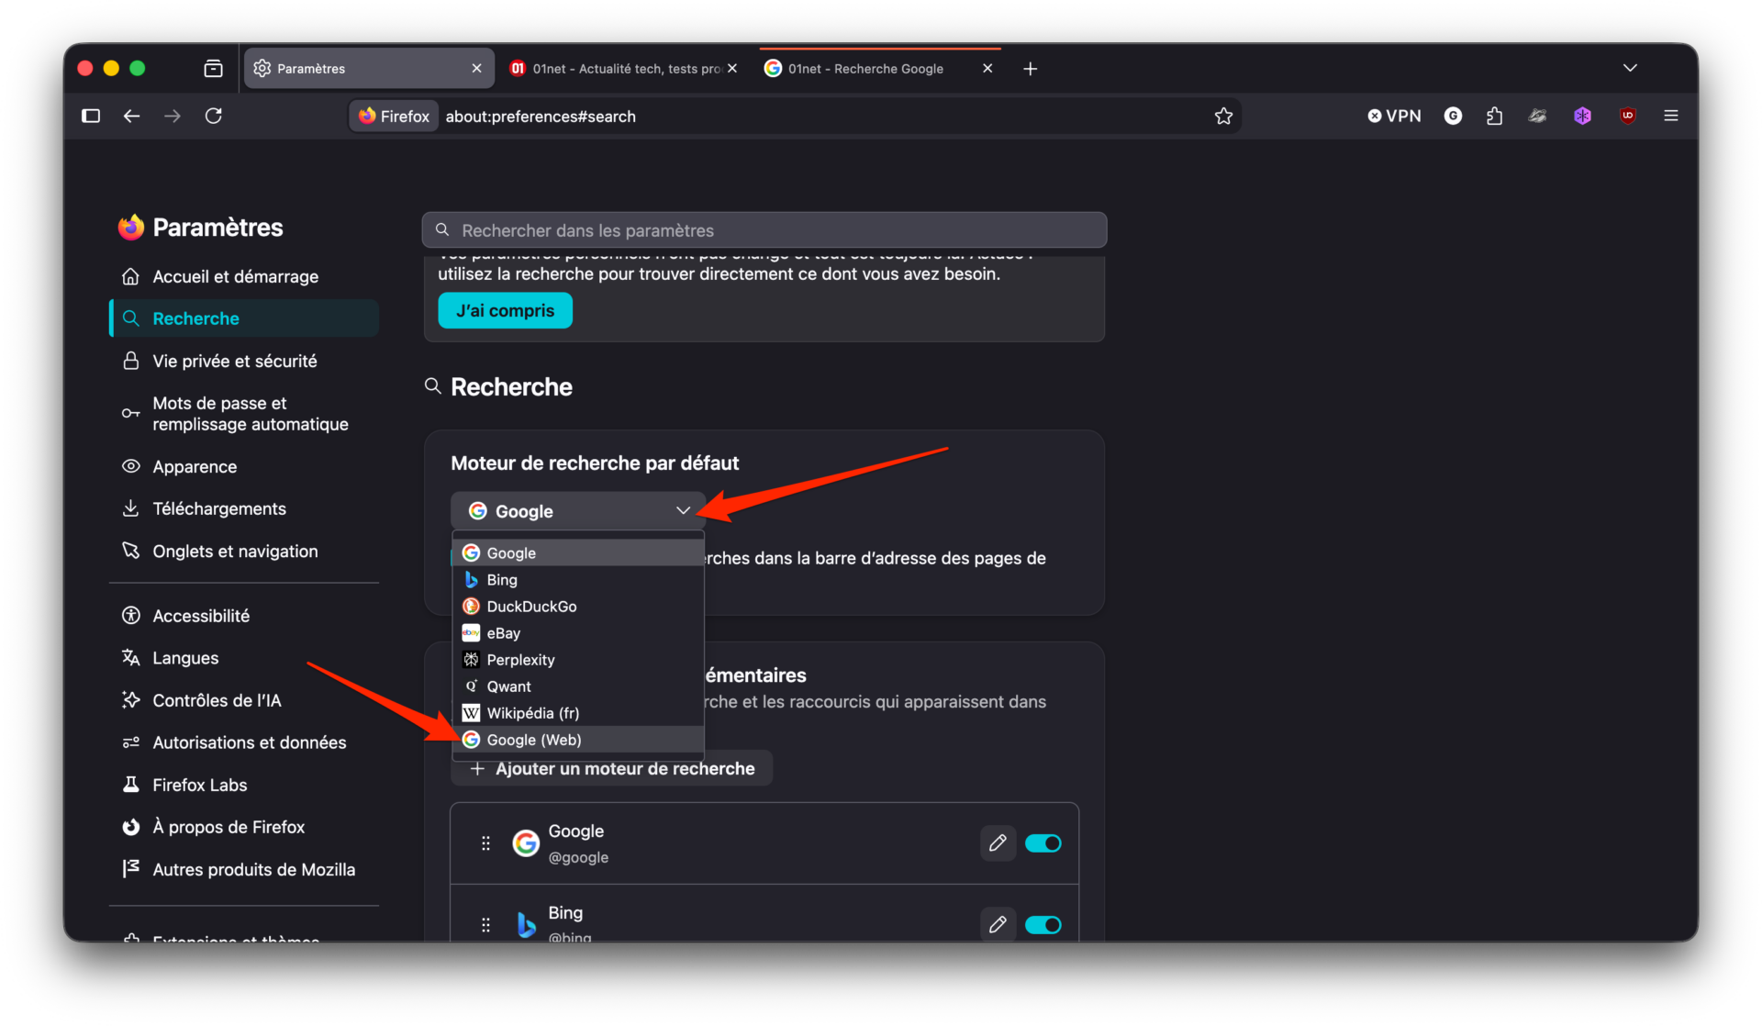Click the J'ai compris button
This screenshot has height=1026, width=1762.
tap(505, 310)
